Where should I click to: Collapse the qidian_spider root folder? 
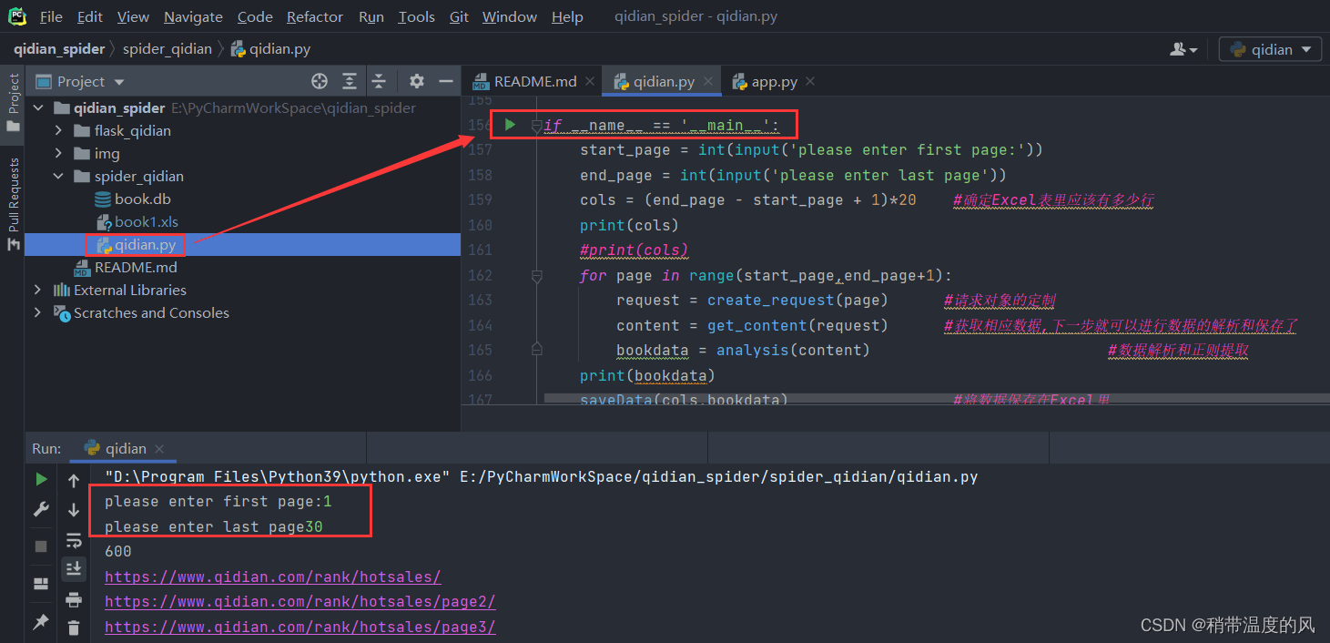pyautogui.click(x=38, y=107)
